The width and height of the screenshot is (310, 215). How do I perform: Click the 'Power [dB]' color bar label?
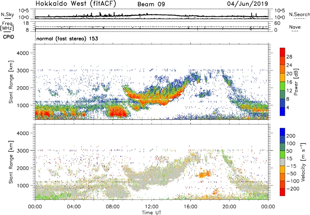pos(296,82)
